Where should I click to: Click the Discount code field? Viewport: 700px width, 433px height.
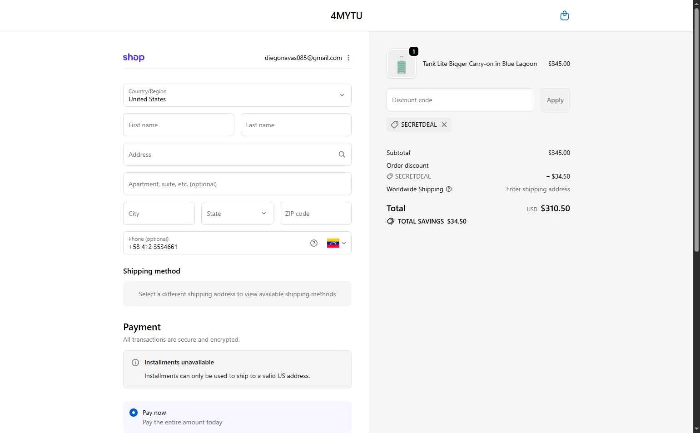tap(460, 100)
